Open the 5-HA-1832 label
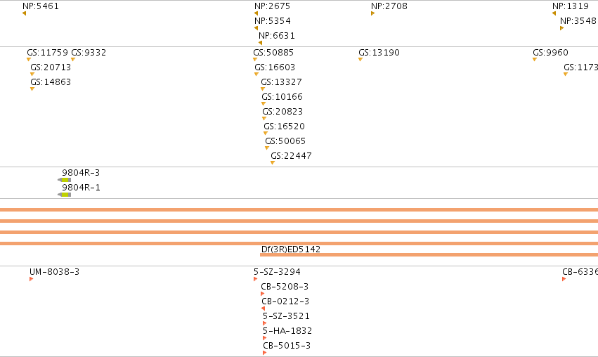Screen dimensions: 598x357 coord(287,331)
